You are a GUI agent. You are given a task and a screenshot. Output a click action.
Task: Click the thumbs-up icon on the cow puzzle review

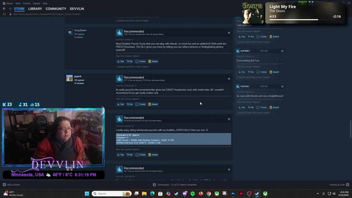[x=119, y=119]
